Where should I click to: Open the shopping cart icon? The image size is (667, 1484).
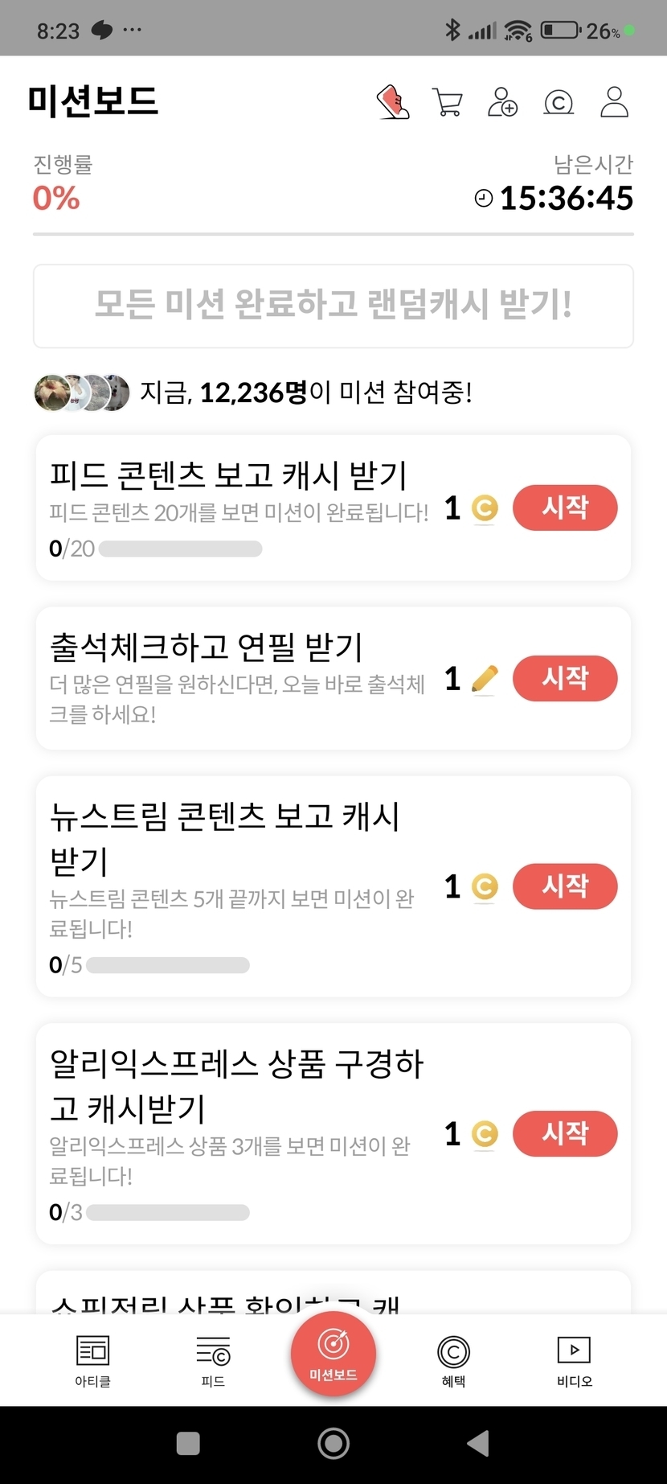pos(448,102)
